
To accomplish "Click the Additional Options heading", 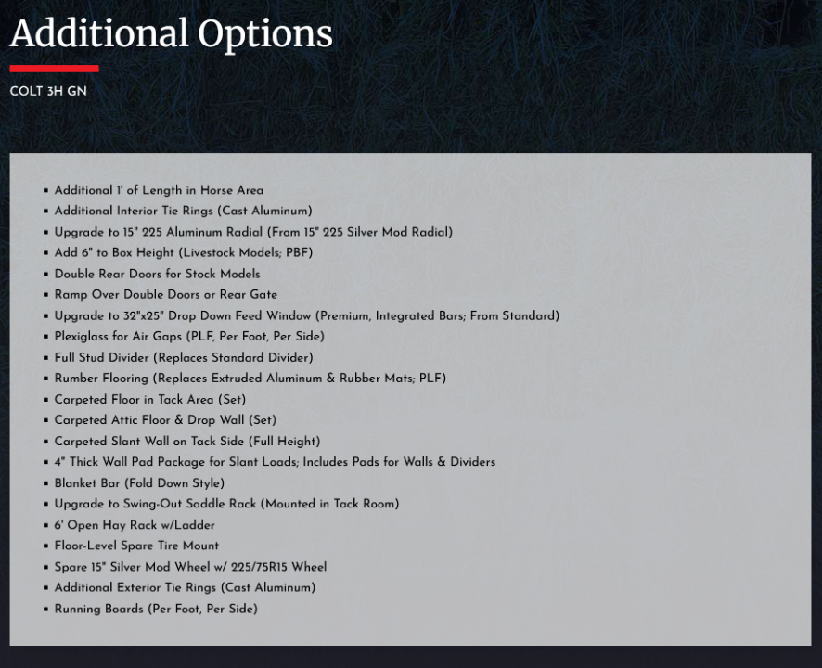I will click(x=171, y=34).
